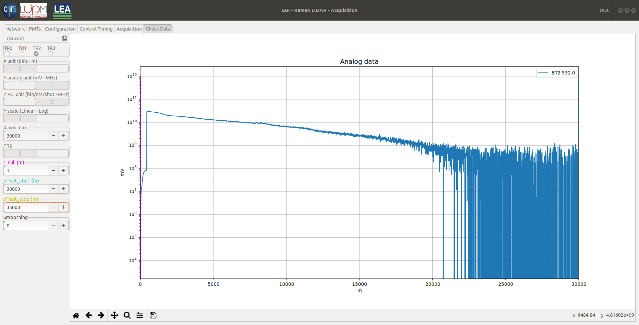The image size is (639, 325).
Task: Open the (Aucun) file dropdown
Action: (x=32, y=39)
